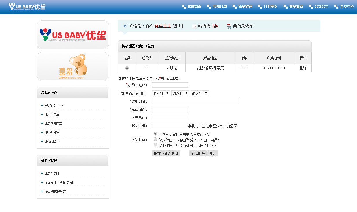This screenshot has width=357, height=212.
Task: Click the US Baby logo in header
Action: (27, 6)
